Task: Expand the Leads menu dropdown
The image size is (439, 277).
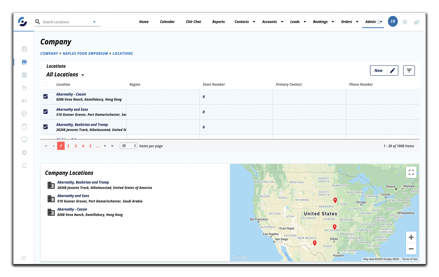Action: pos(305,22)
